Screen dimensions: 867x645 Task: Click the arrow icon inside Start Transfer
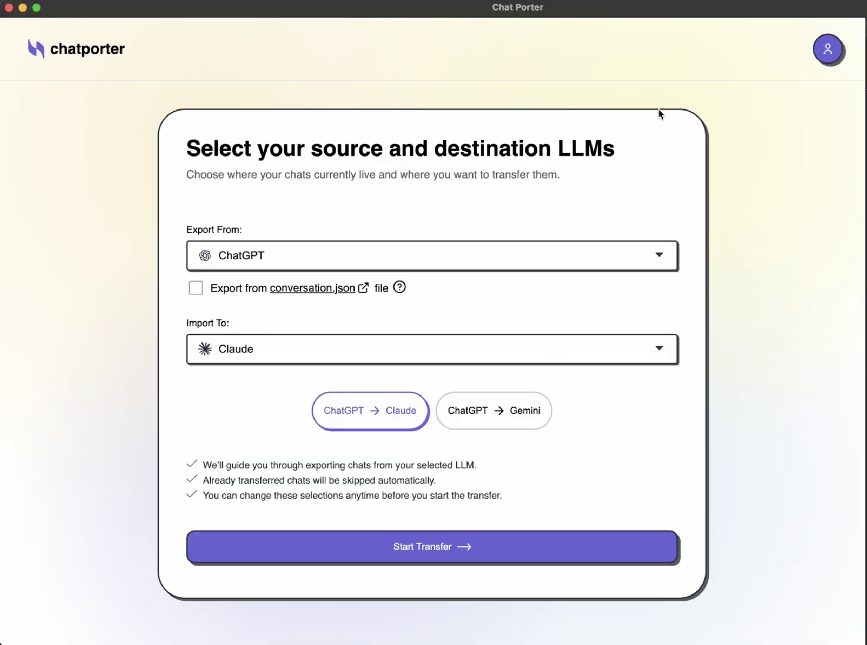pos(464,547)
